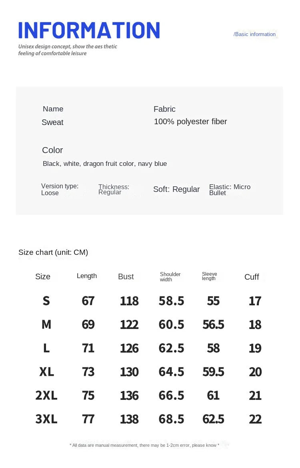Screen dimensions: 300x468
Task: Select the 100% polyester fiber text
Action: 190,121
